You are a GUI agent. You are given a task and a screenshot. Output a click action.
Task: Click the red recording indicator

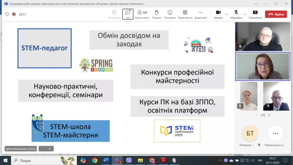(x=14, y=14)
